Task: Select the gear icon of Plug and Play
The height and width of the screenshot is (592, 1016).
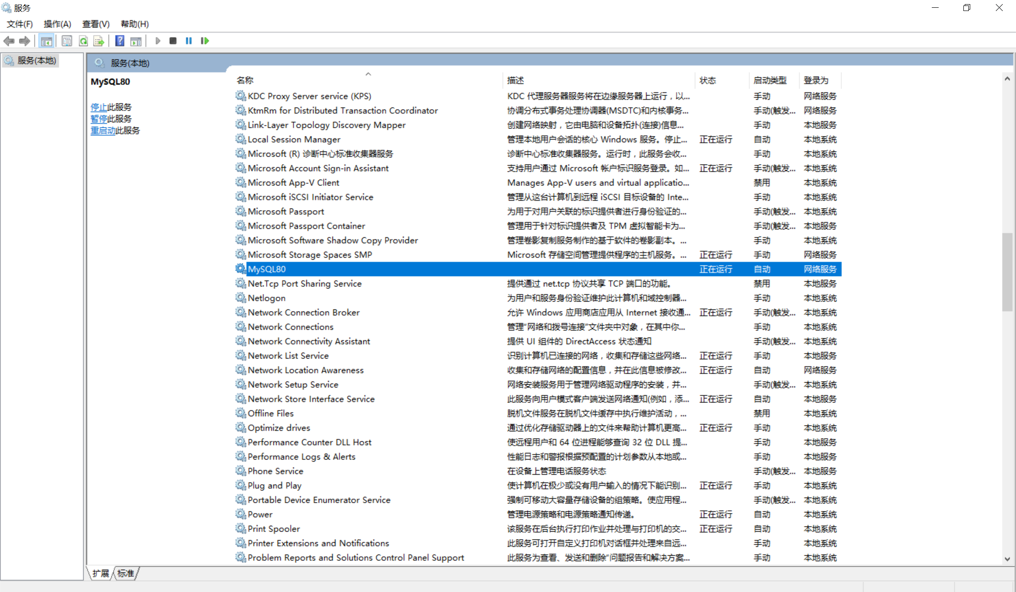Action: point(241,485)
